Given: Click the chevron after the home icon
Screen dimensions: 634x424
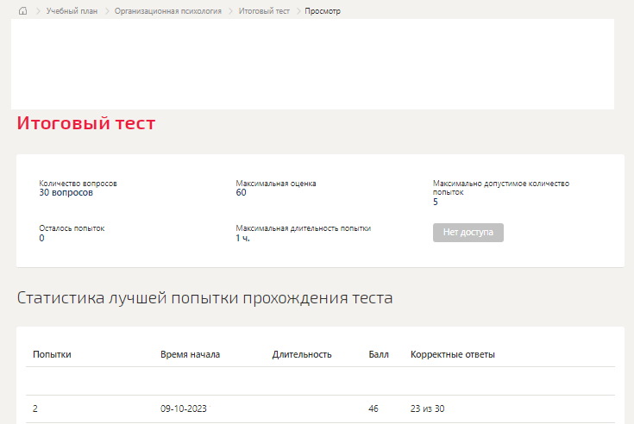Looking at the screenshot, I should (x=38, y=11).
